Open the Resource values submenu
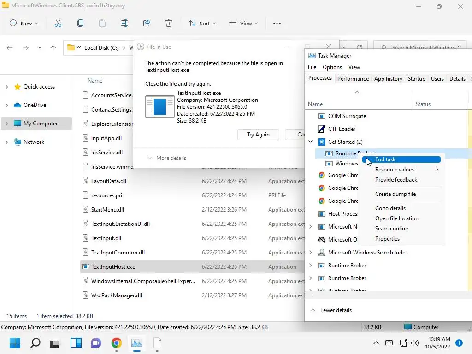The height and width of the screenshot is (354, 472). coord(401,170)
